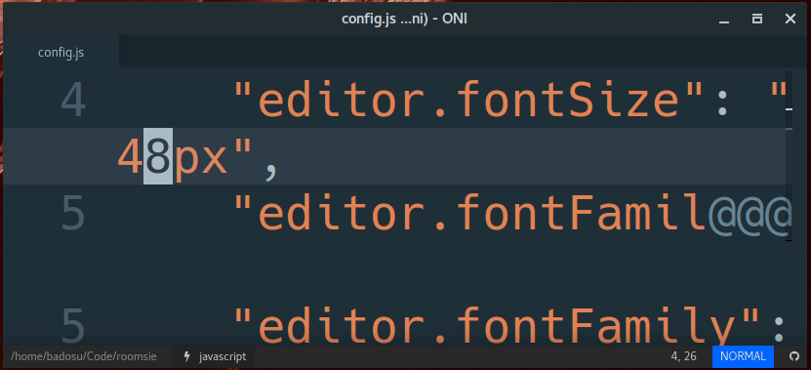Click the window title config.js - ONI
811x370 pixels.
click(x=404, y=20)
